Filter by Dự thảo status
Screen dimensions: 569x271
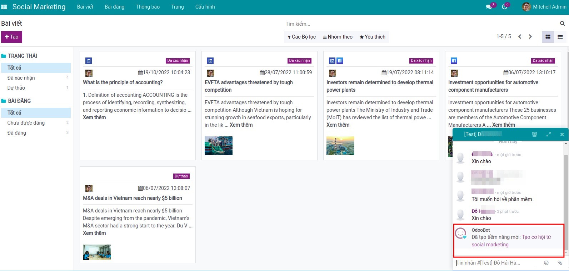16,88
